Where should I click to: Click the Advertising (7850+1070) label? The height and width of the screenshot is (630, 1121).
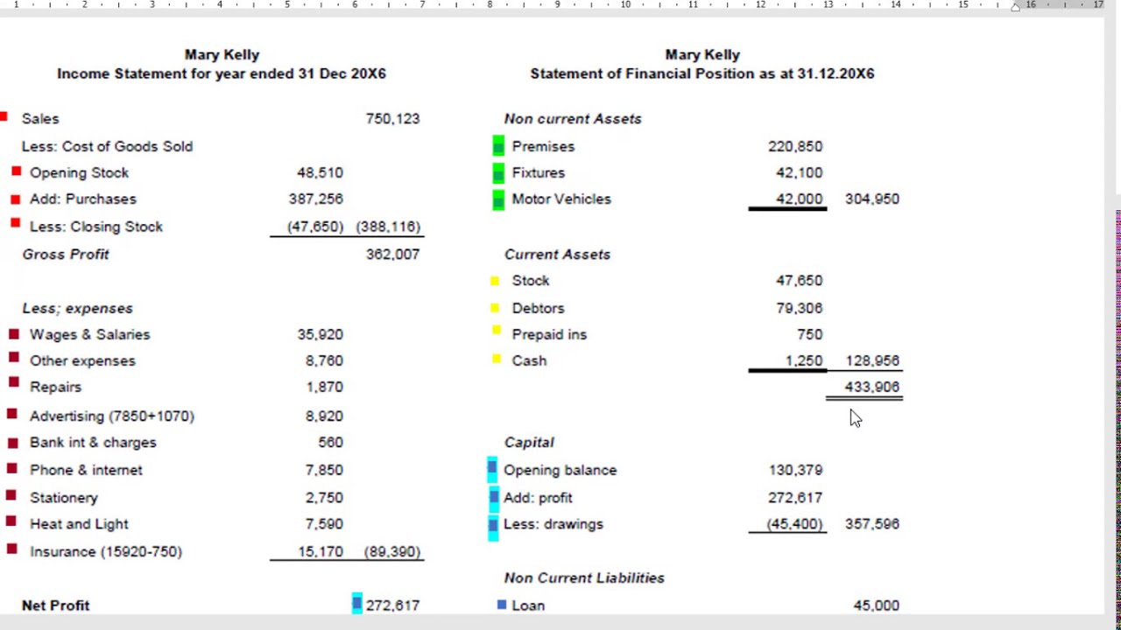click(x=112, y=416)
